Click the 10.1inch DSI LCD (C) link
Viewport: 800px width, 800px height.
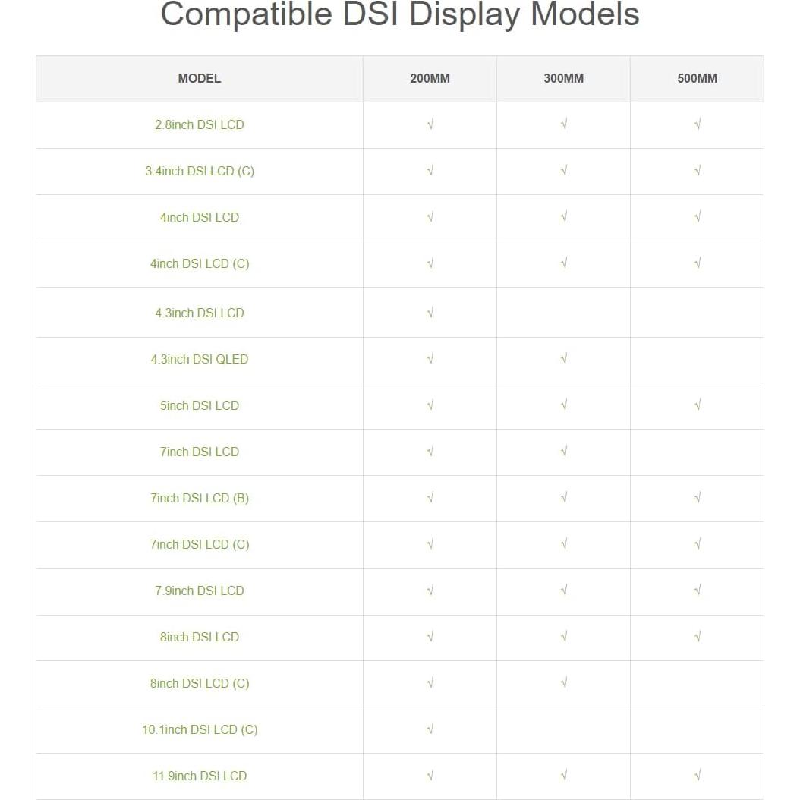pos(200,729)
